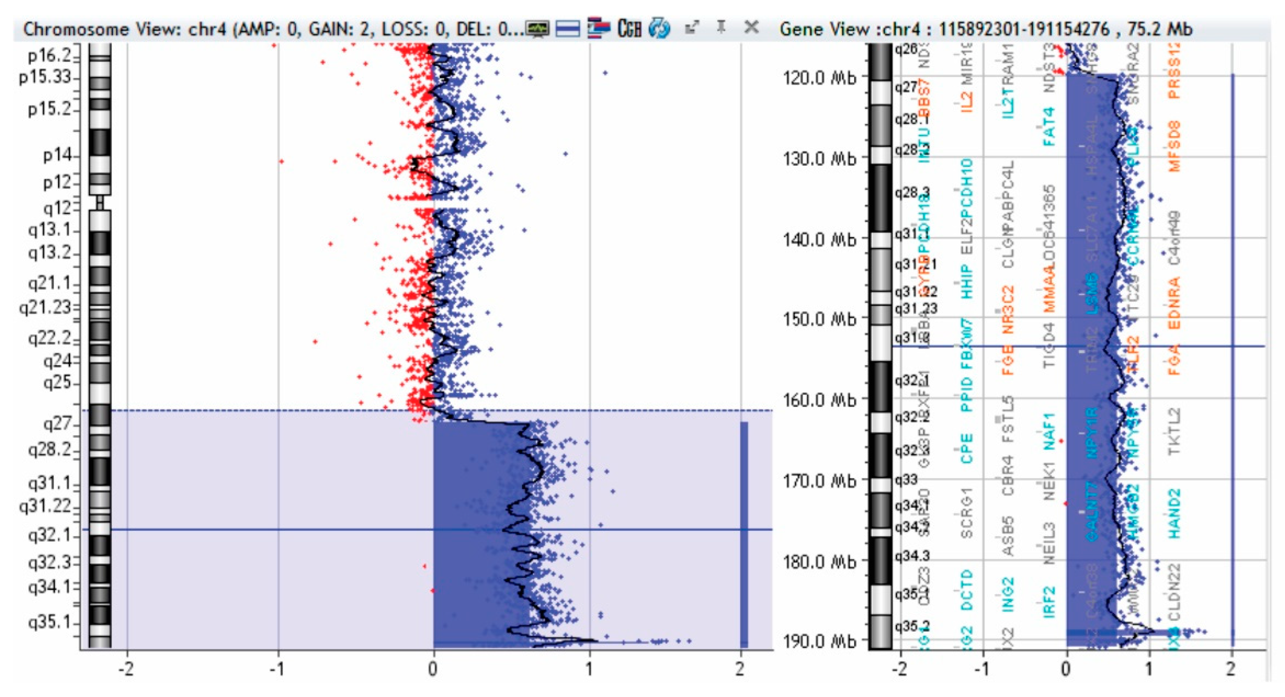Click gene FAT4 in Gene View
Viewport: 1285px width, 697px height.
pos(1049,127)
